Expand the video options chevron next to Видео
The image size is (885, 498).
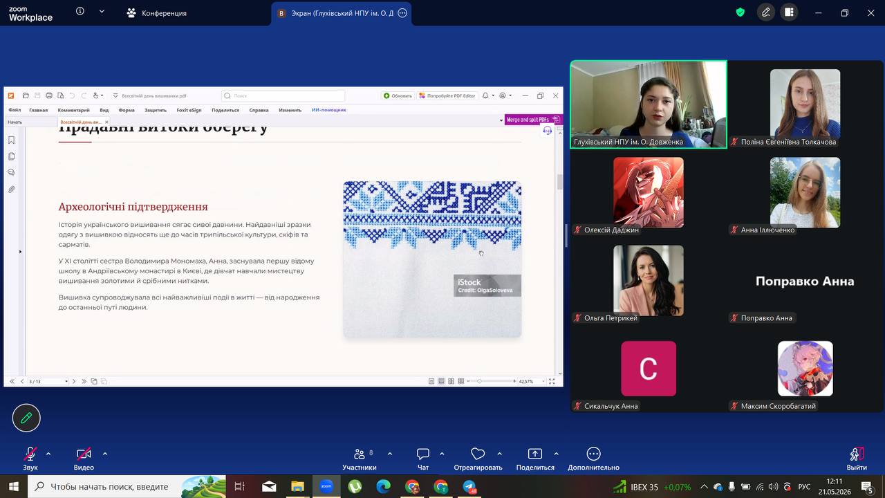click(105, 454)
